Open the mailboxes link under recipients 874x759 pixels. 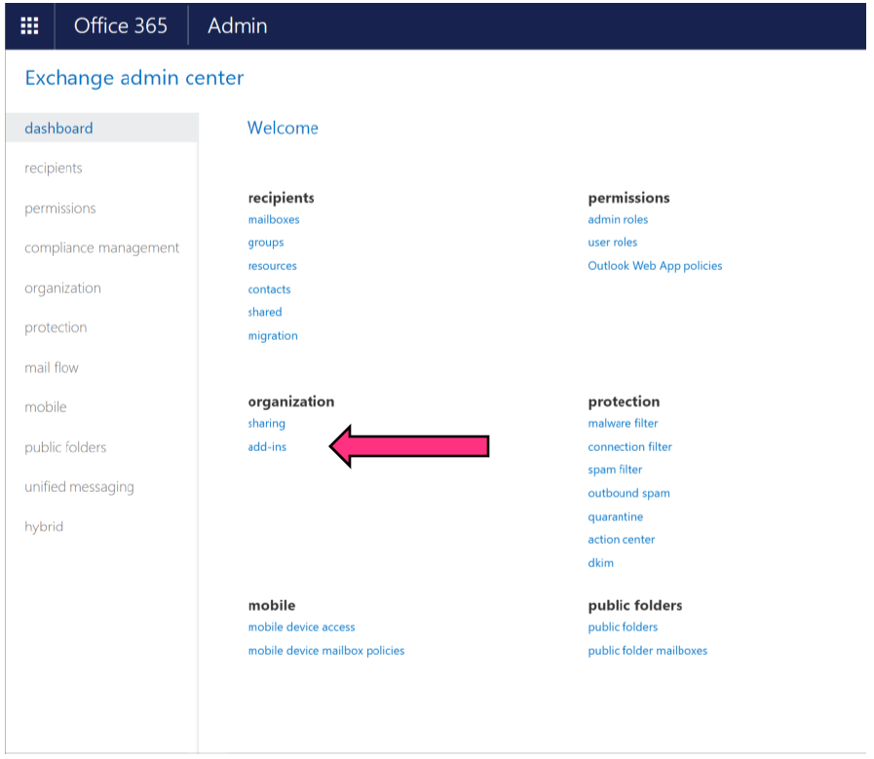[x=274, y=219]
